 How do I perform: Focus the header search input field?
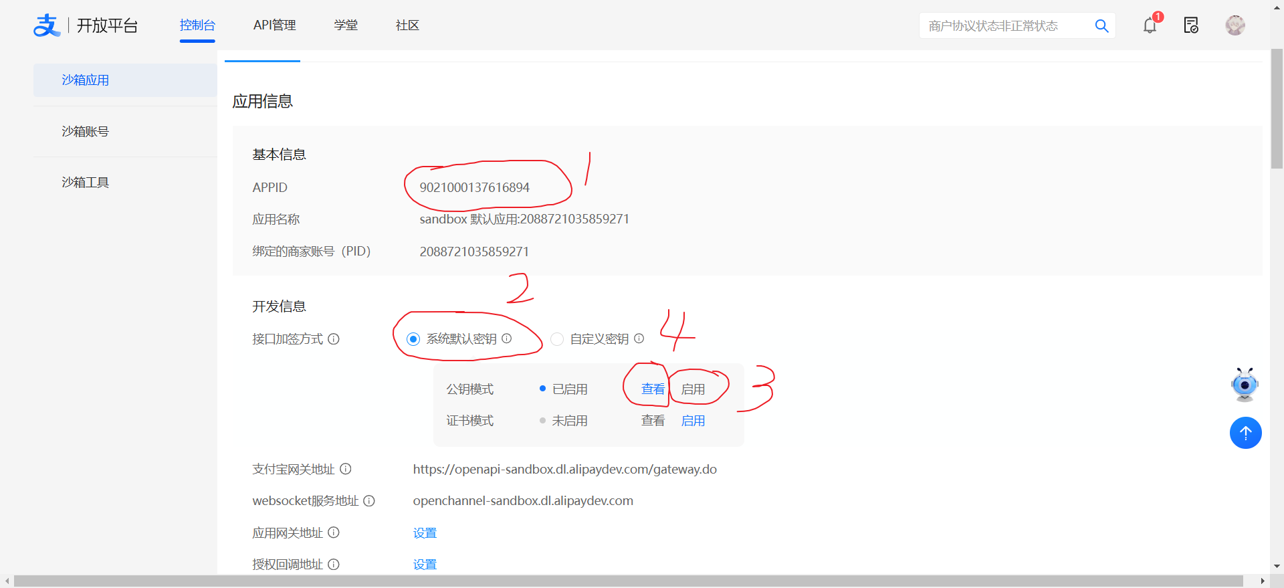click(x=1006, y=26)
